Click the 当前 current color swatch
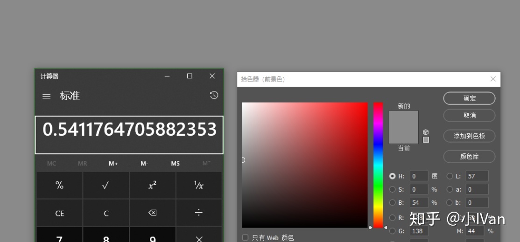Viewport: 520px width, 242px height. (404, 135)
